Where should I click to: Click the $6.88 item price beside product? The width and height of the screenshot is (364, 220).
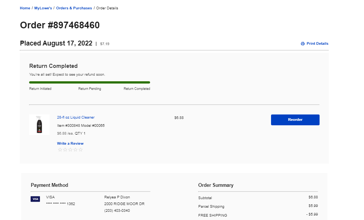(x=179, y=118)
